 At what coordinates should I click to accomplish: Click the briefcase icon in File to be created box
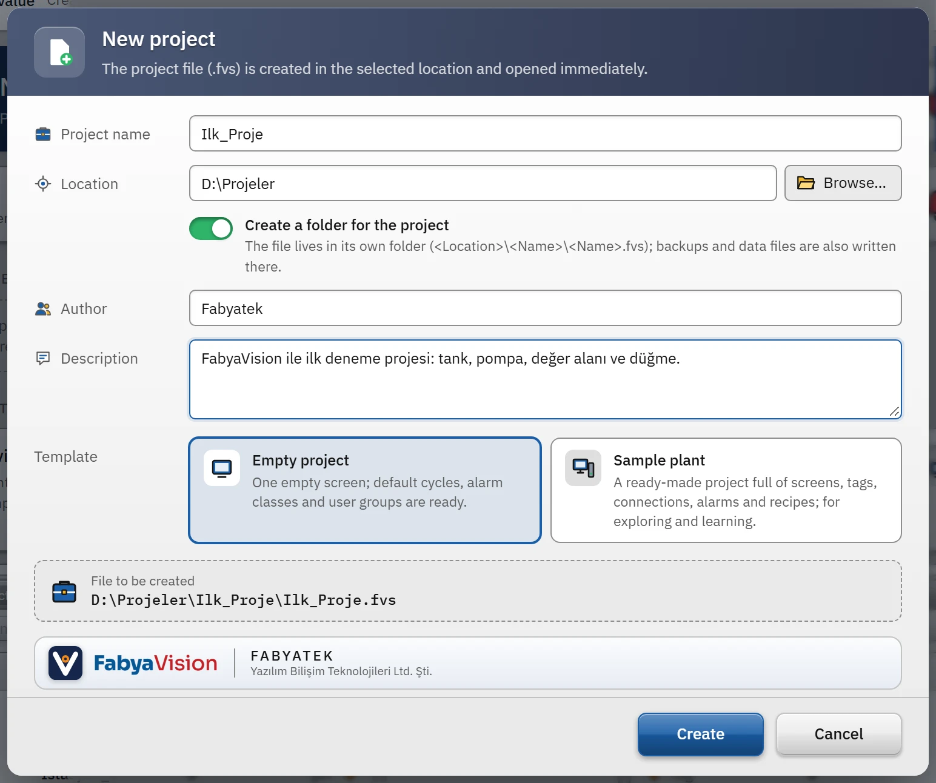pos(64,591)
